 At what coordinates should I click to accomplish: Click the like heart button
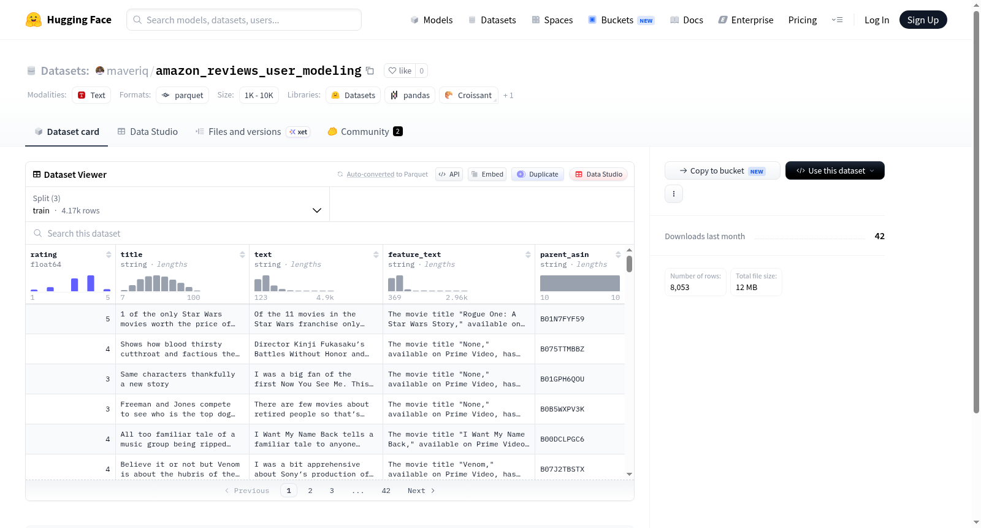coord(400,71)
